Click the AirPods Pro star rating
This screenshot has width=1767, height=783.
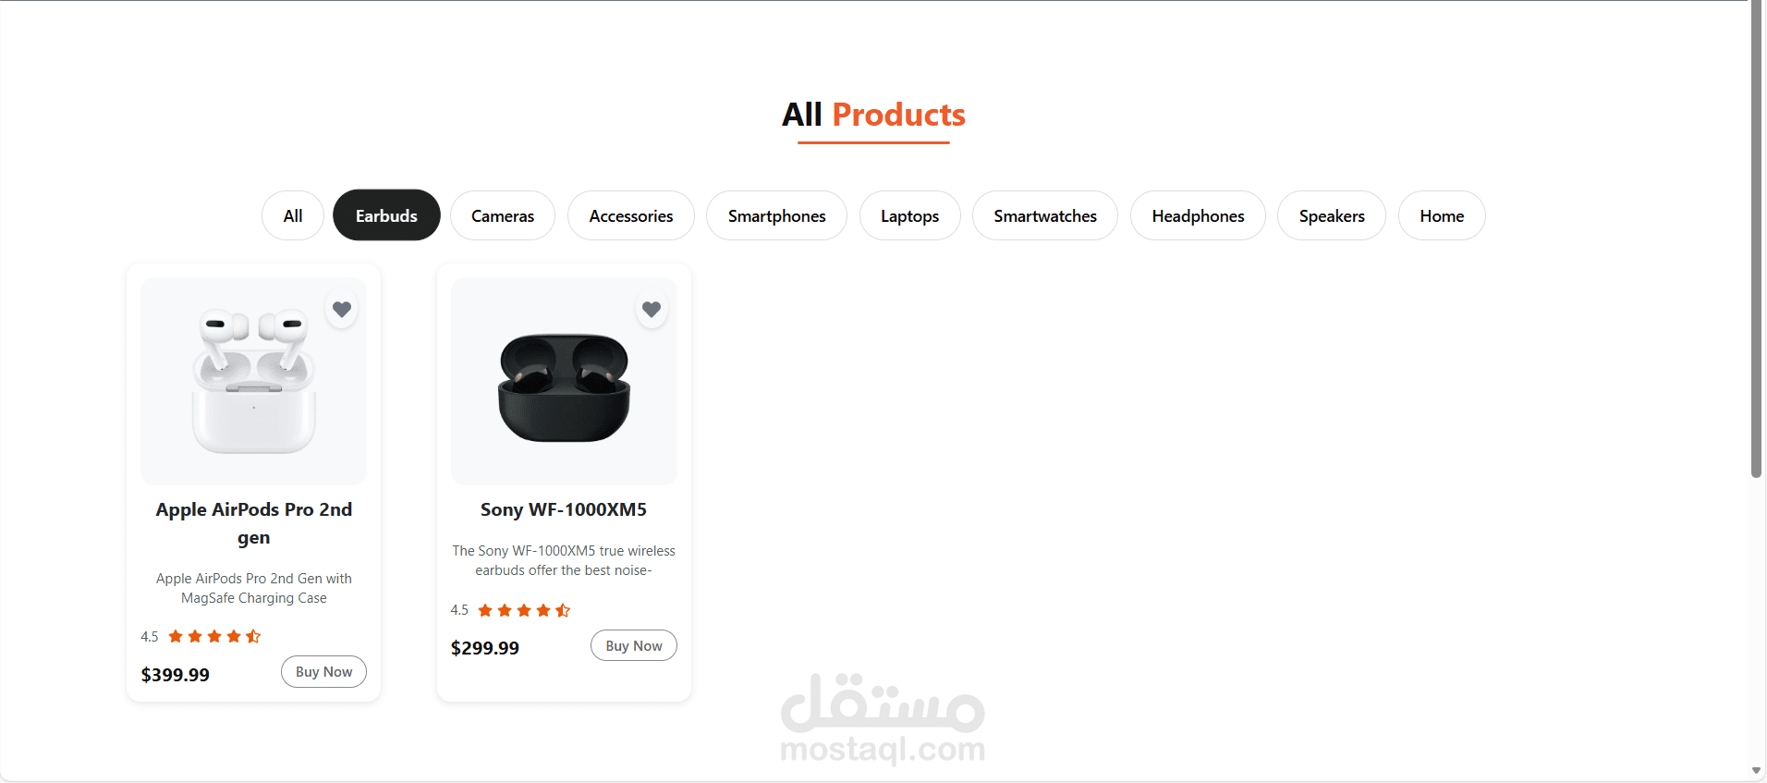pyautogui.click(x=214, y=636)
